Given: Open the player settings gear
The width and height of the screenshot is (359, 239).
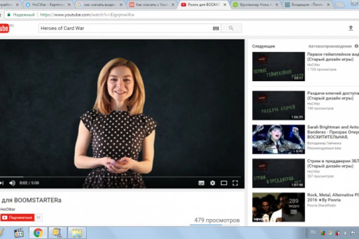Looking at the screenshot, I should 212,183.
